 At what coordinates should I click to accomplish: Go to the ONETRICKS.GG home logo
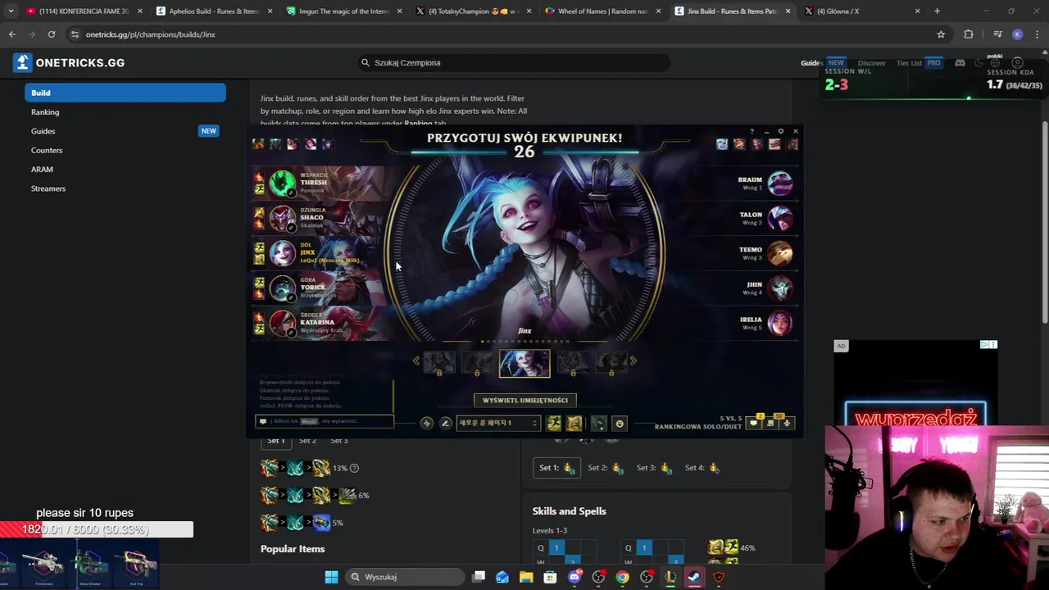tap(69, 62)
